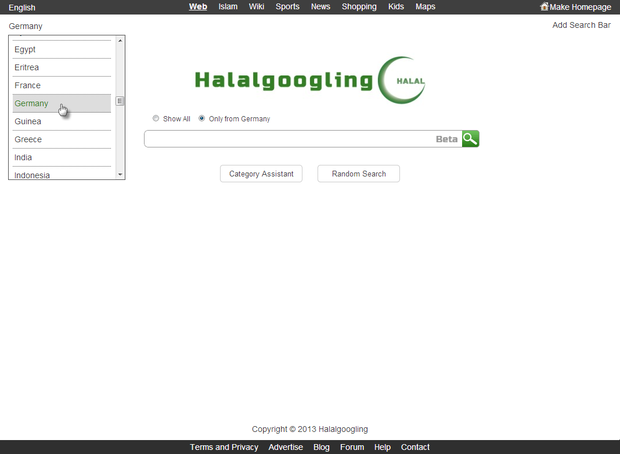
Task: Open the Forum footer link
Action: [x=352, y=447]
